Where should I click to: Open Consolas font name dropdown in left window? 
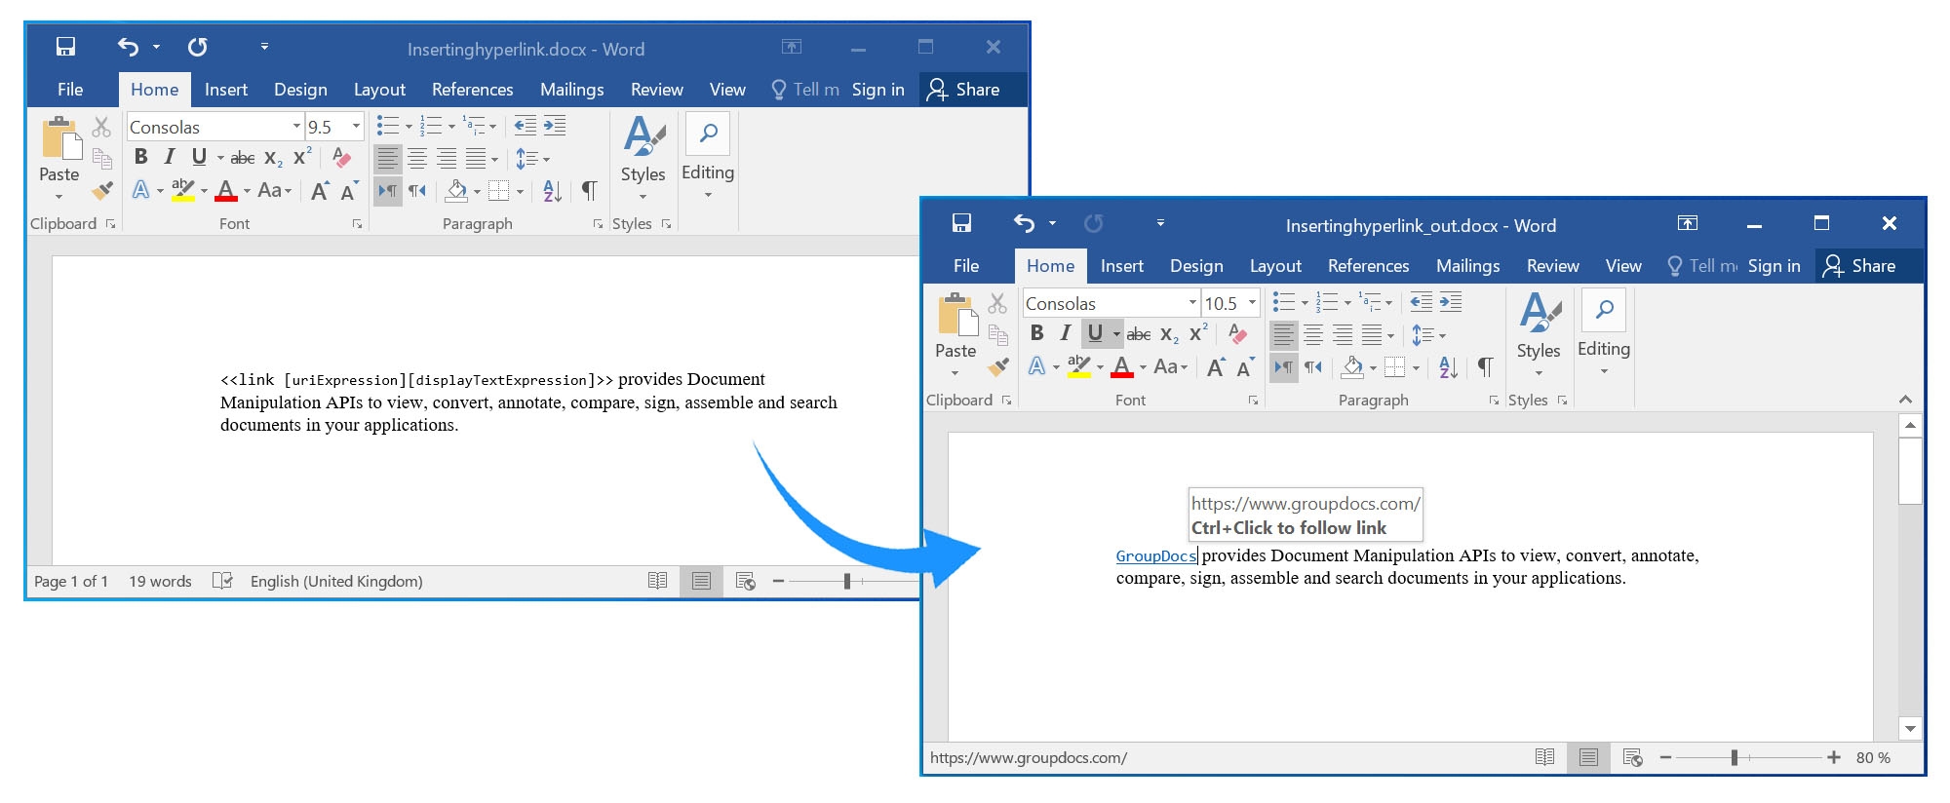[x=296, y=127]
